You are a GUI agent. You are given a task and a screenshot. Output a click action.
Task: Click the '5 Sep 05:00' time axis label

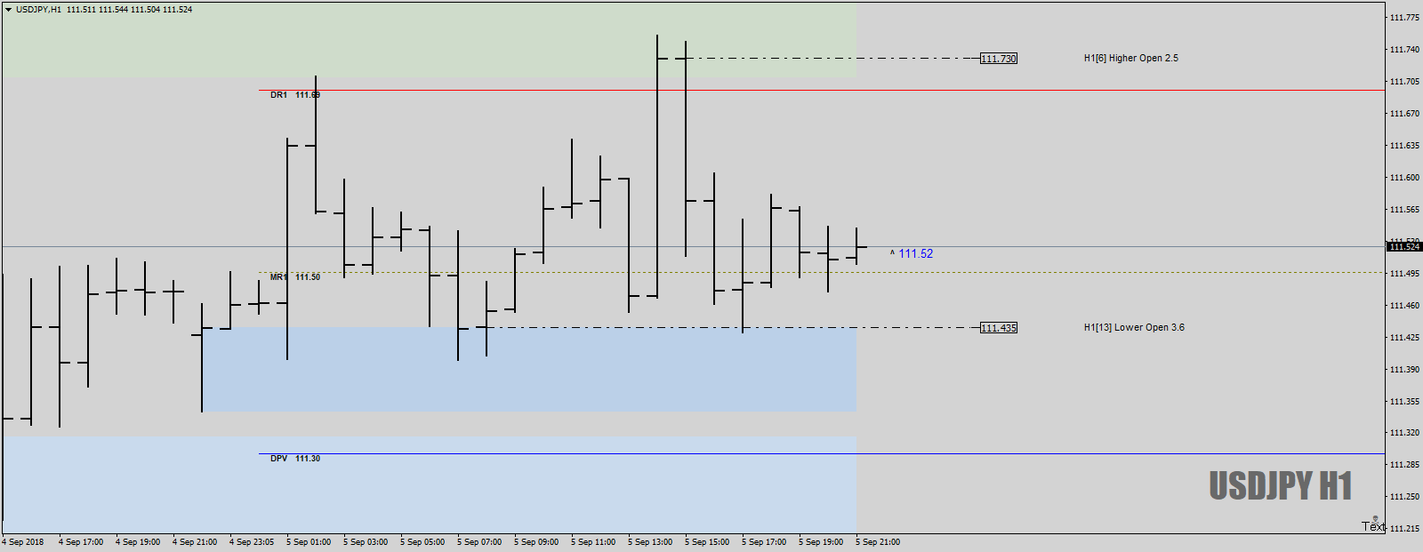click(422, 542)
